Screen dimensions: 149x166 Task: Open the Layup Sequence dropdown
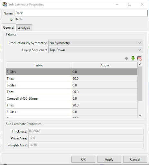[x=95, y=50]
